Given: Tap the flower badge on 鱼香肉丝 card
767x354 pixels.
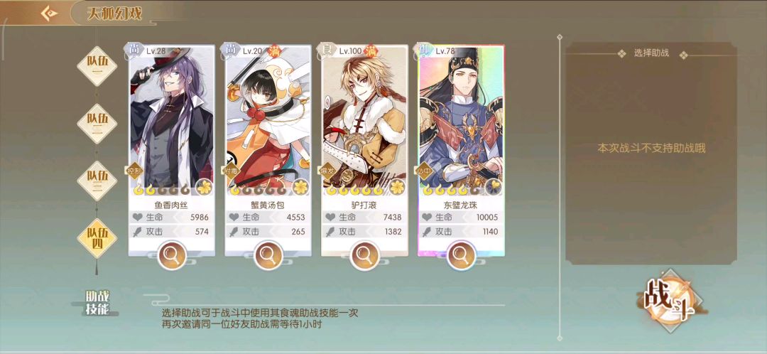Looking at the screenshot, I should coord(204,186).
